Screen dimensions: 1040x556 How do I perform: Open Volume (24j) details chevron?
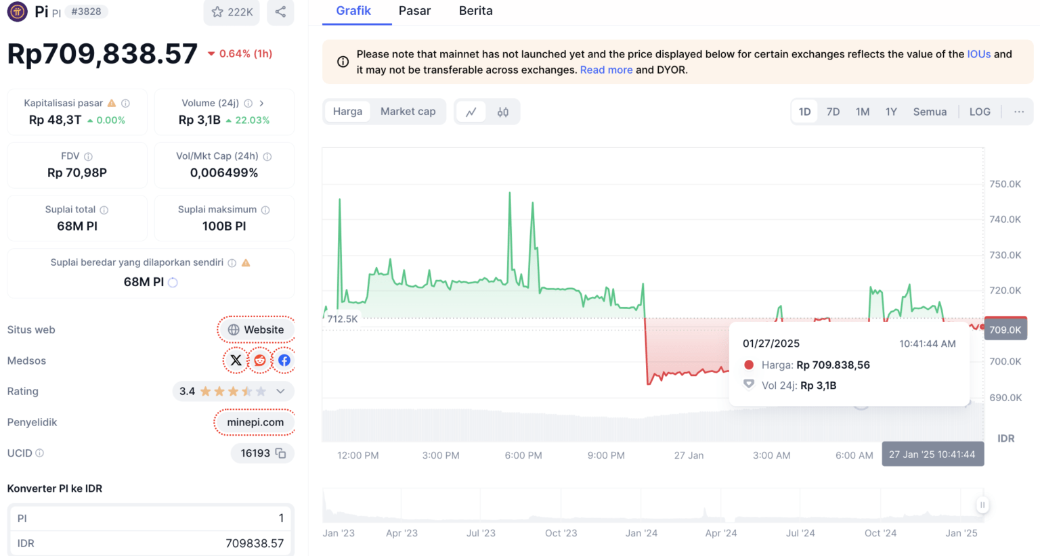pos(262,103)
